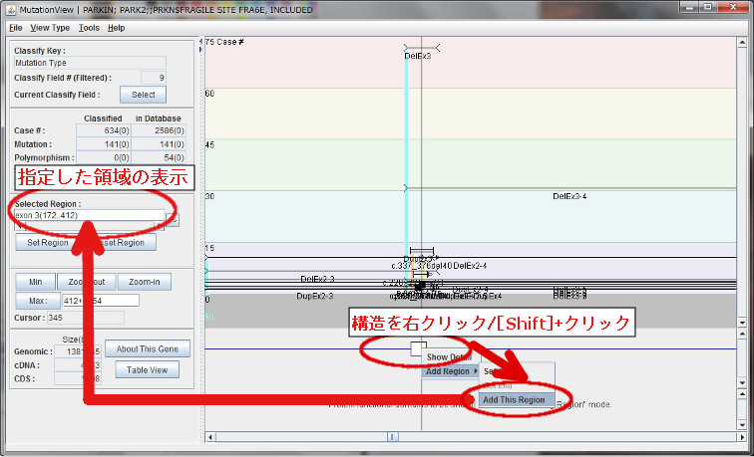
Task: Open the File menu
Action: point(15,28)
